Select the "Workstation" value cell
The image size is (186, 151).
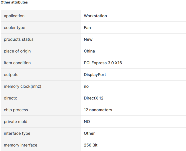pyautogui.click(x=95, y=16)
